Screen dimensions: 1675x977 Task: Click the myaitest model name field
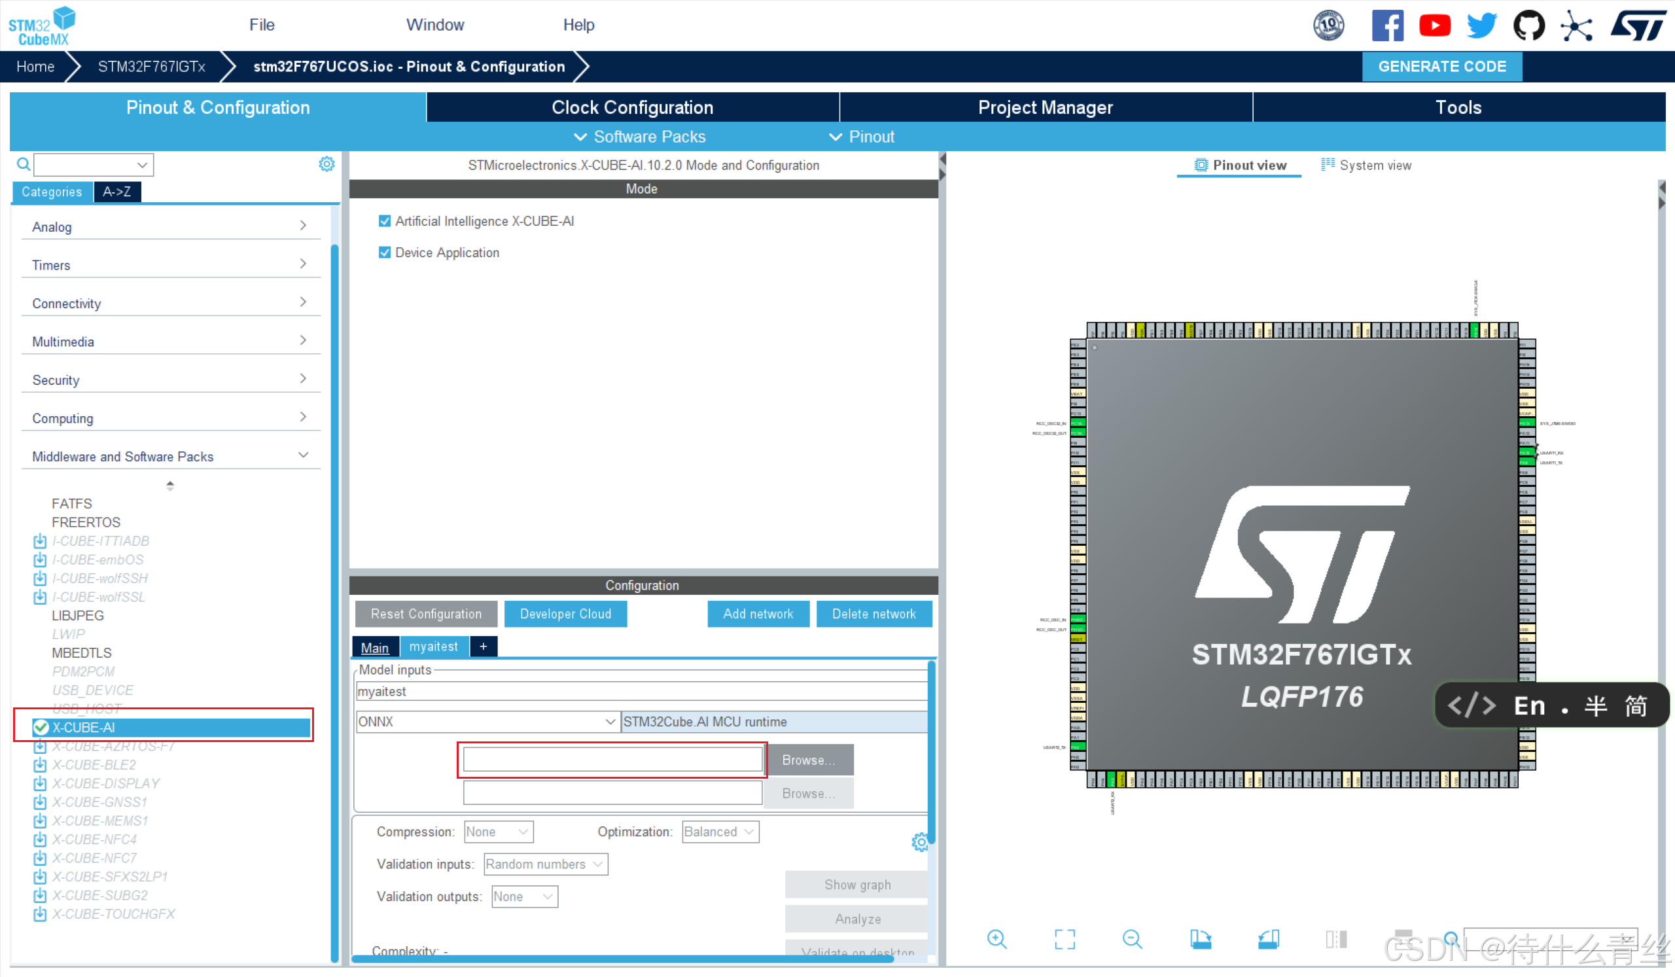[642, 691]
